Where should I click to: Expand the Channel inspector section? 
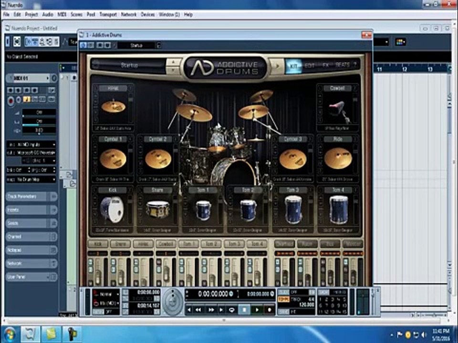(31, 237)
